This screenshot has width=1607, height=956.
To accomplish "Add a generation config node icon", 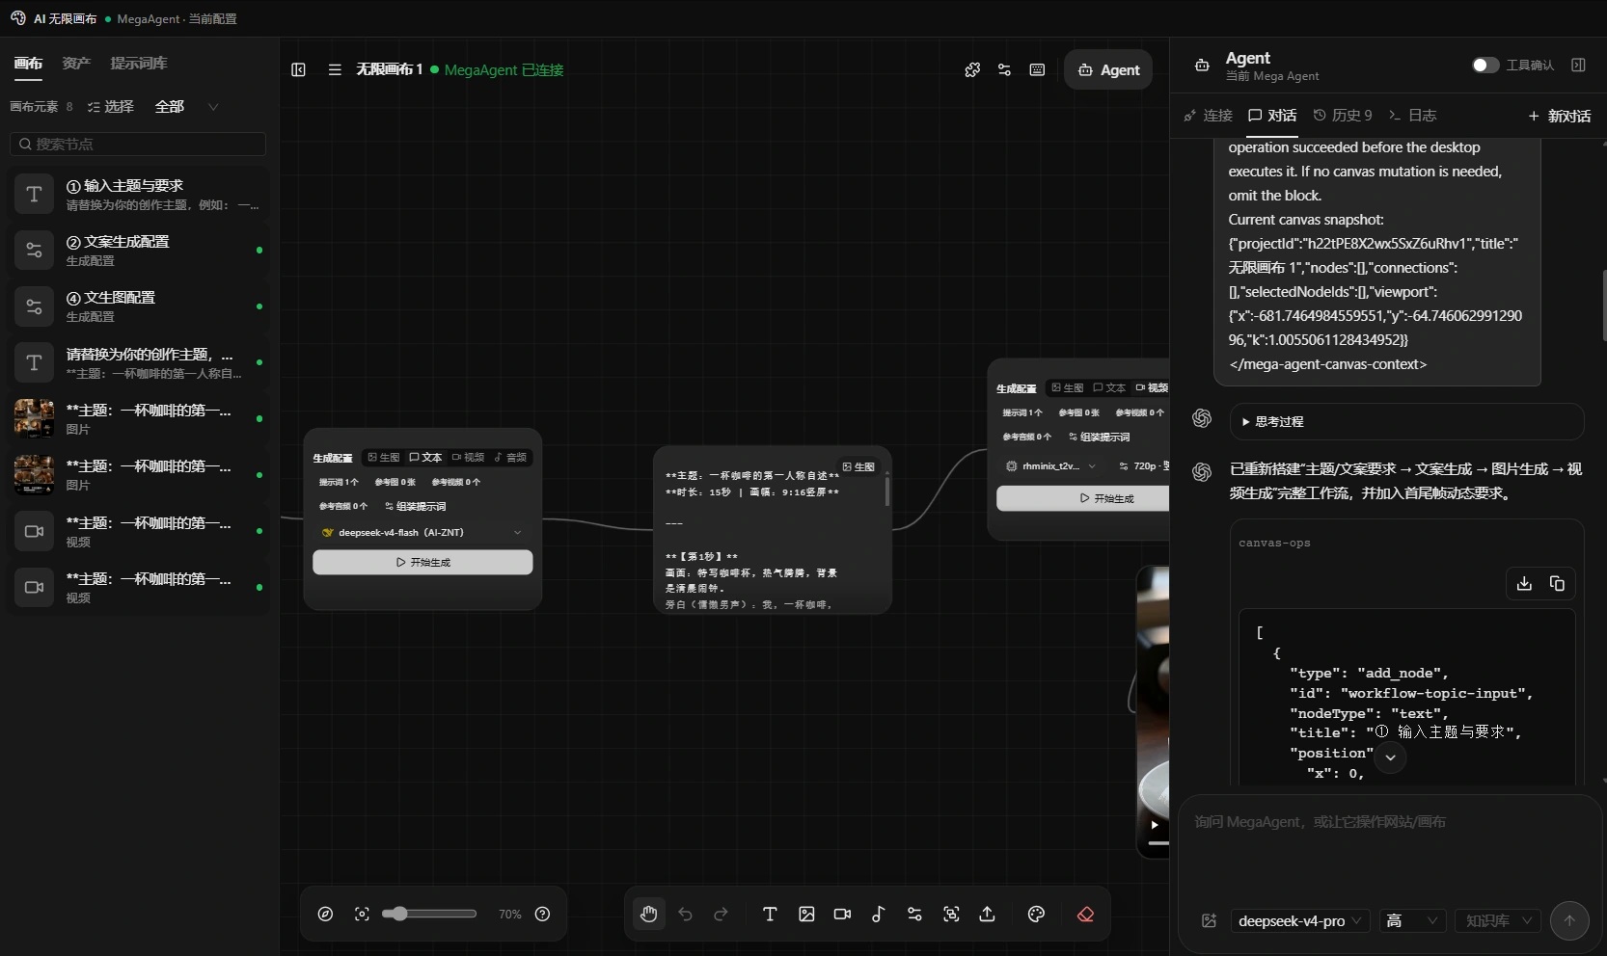I will click(x=914, y=914).
